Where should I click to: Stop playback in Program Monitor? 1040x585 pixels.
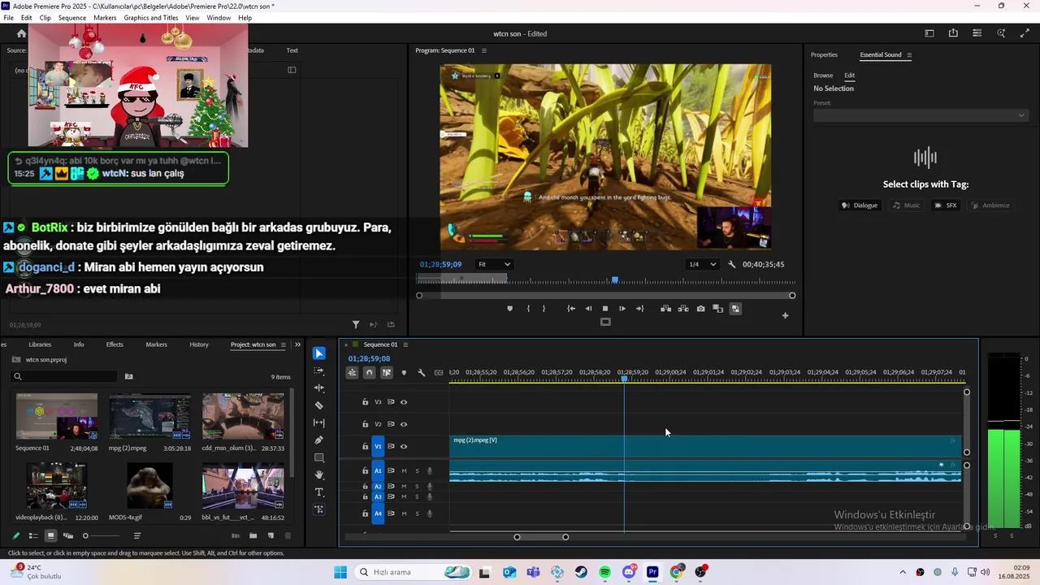(605, 309)
